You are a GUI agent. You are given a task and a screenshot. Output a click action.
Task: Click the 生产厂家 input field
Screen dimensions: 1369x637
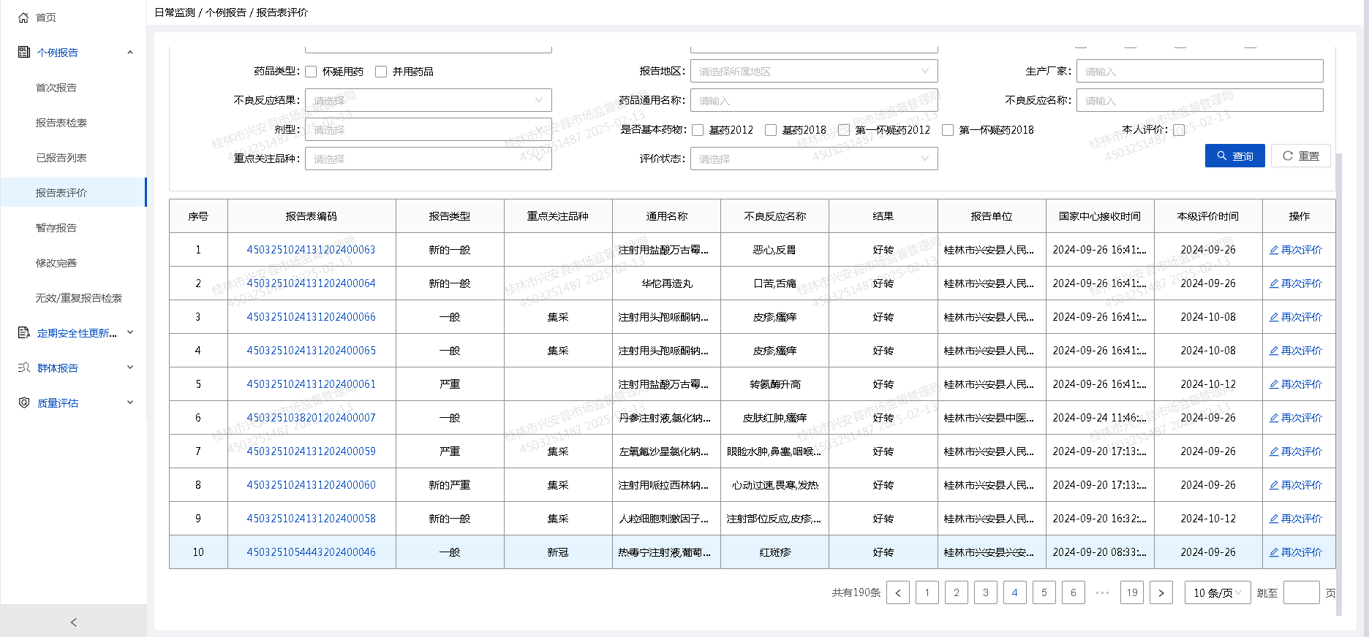coord(1199,72)
